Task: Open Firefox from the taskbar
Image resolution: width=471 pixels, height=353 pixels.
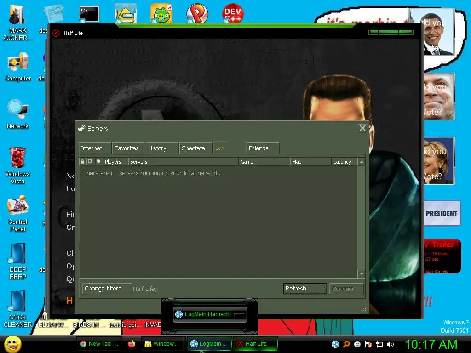Action: (131, 344)
